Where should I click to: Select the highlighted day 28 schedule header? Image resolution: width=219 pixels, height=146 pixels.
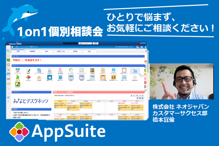click(60, 101)
